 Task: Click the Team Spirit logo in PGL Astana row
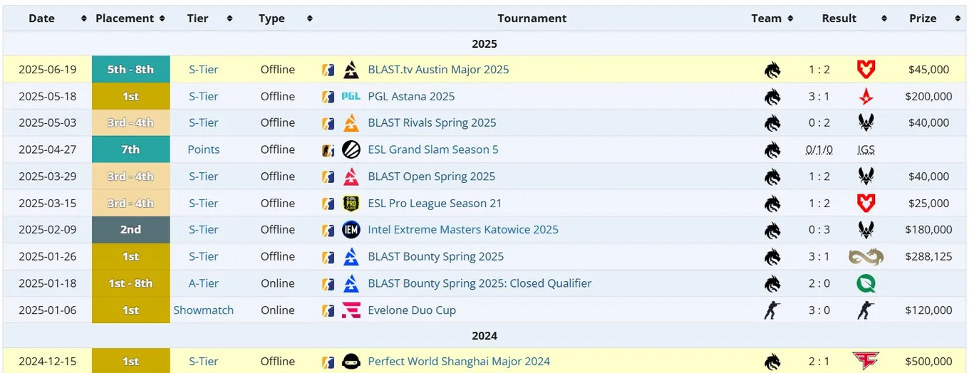(772, 96)
